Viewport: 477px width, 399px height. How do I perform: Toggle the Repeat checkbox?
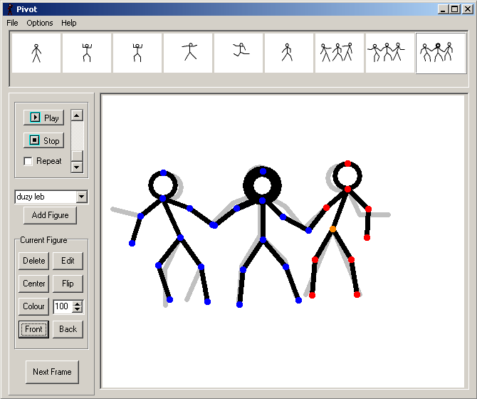28,161
